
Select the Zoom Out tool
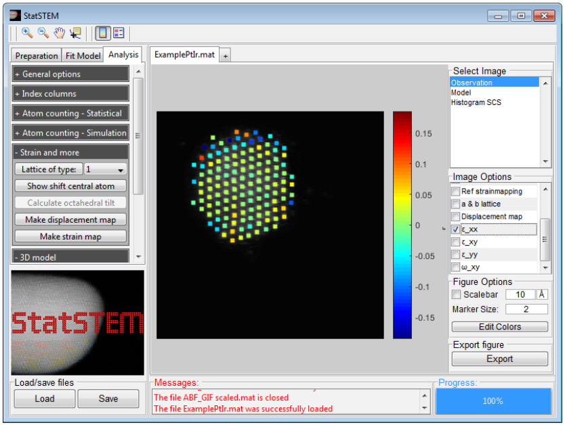pyautogui.click(x=43, y=33)
